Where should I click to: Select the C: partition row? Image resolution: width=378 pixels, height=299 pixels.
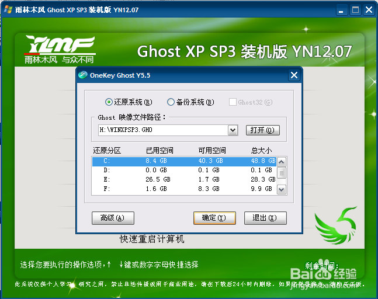pos(184,161)
